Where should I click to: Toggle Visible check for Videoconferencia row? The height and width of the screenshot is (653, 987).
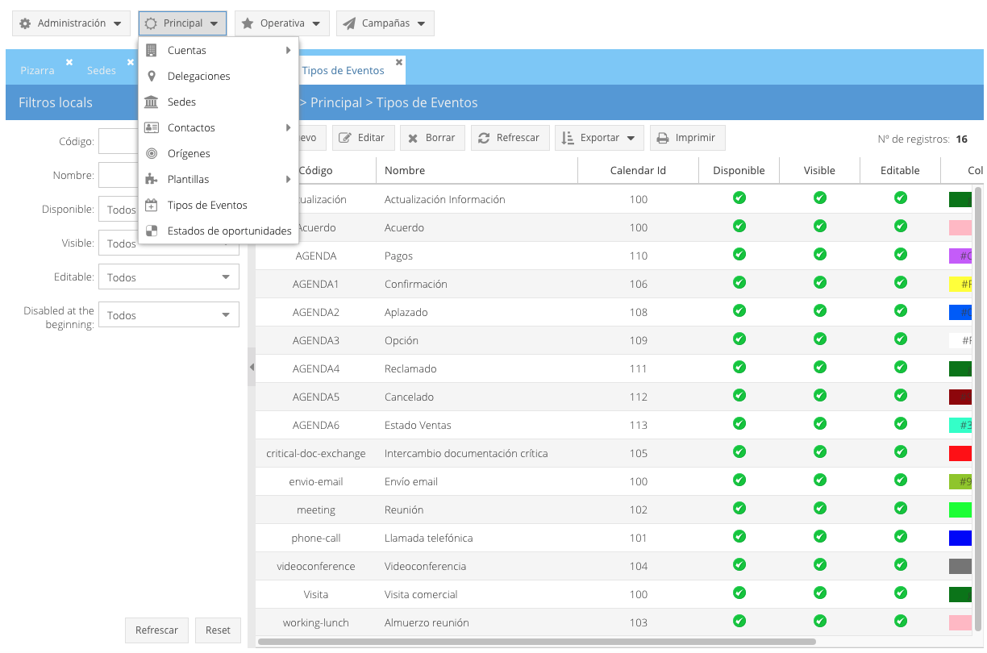(820, 565)
